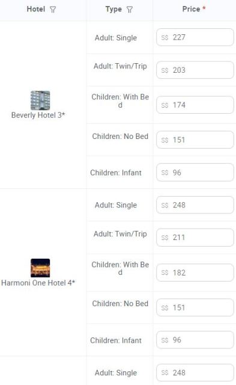
Task: Edit Harmoni One Adult Single price 248
Action: [195, 205]
